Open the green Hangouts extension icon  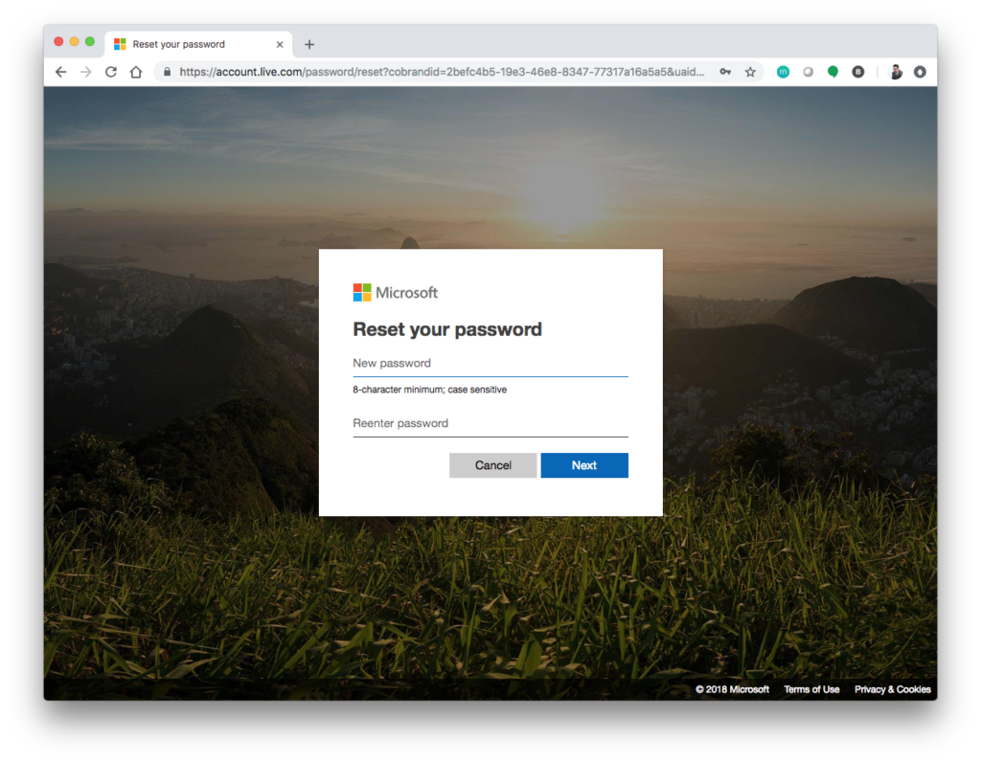pyautogui.click(x=833, y=72)
